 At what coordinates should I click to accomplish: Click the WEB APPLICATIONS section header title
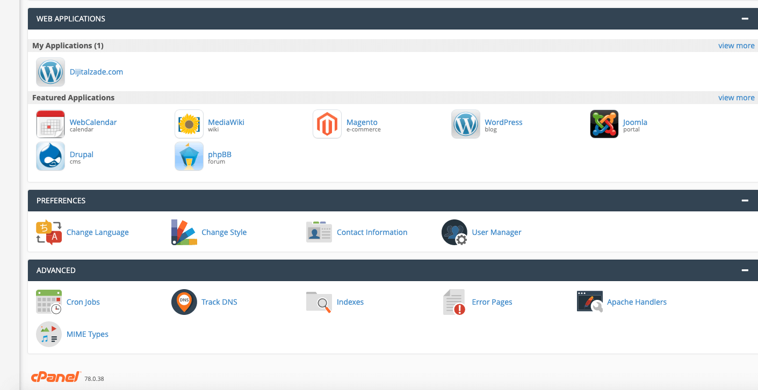click(71, 19)
